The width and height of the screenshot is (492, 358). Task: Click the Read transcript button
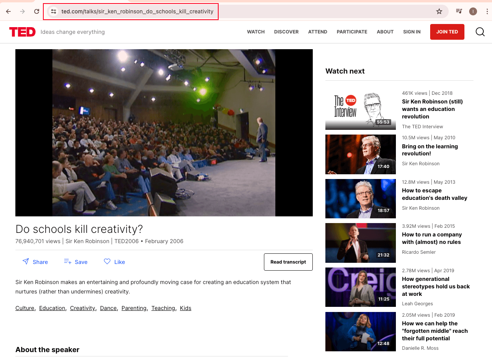click(288, 262)
